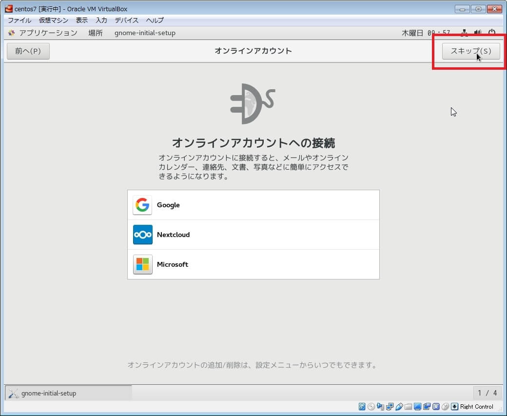Image resolution: width=507 pixels, height=416 pixels.
Task: Click the スキップ(S) skip button
Action: [x=470, y=51]
